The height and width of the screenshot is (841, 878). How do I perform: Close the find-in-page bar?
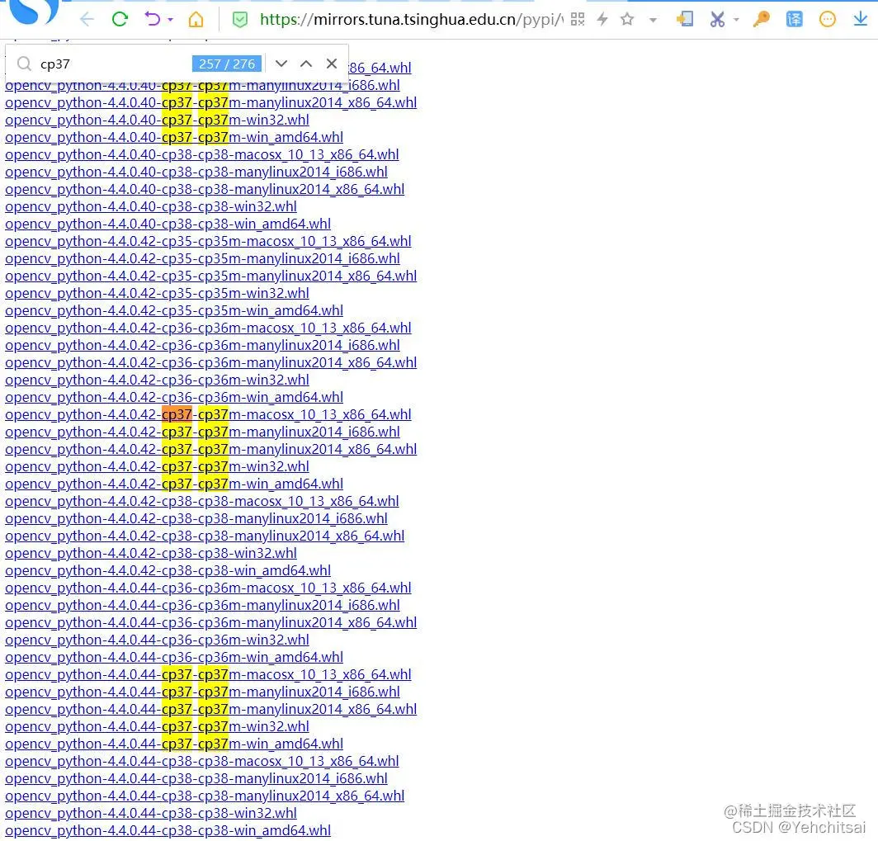pyautogui.click(x=332, y=64)
